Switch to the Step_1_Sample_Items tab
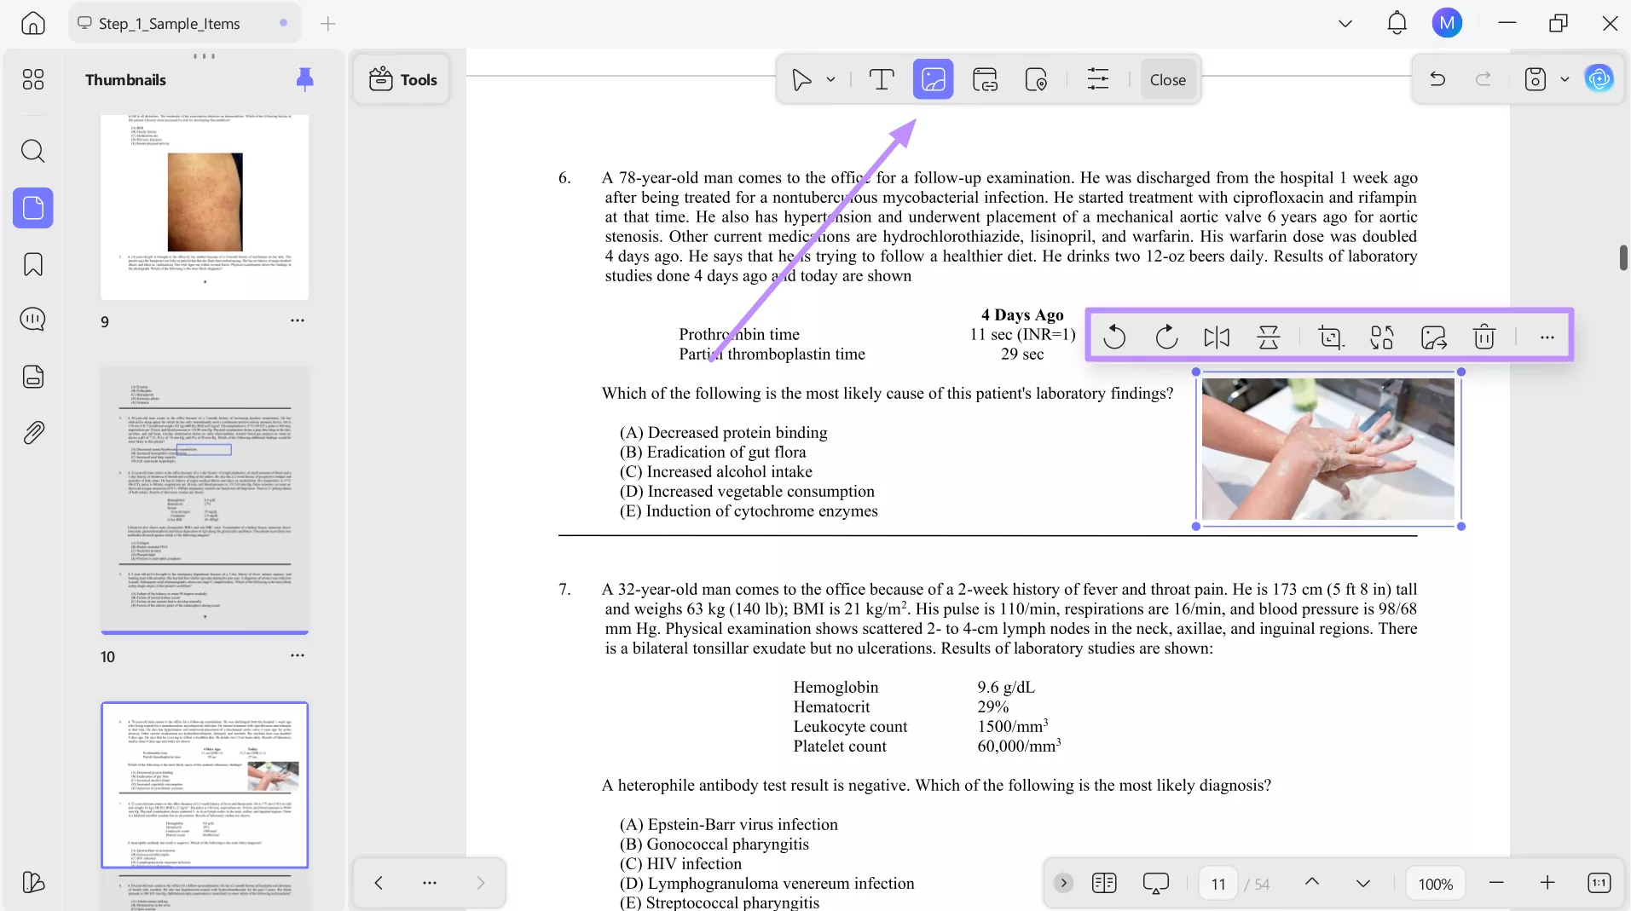1631x911 pixels. click(169, 23)
